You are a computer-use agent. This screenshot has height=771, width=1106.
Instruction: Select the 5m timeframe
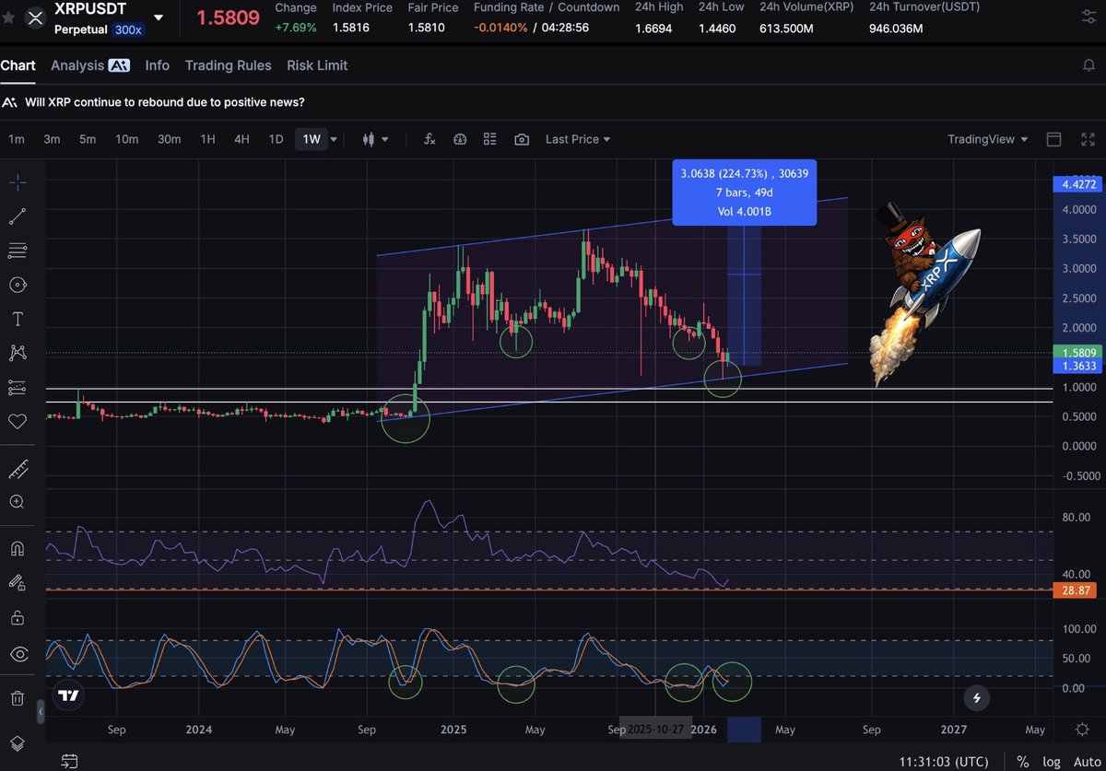click(88, 139)
